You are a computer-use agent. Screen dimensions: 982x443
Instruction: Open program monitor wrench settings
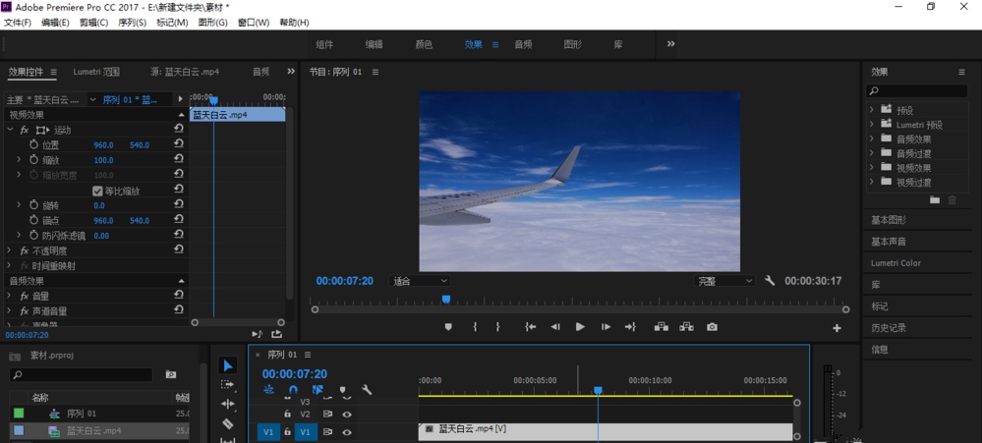pos(770,281)
